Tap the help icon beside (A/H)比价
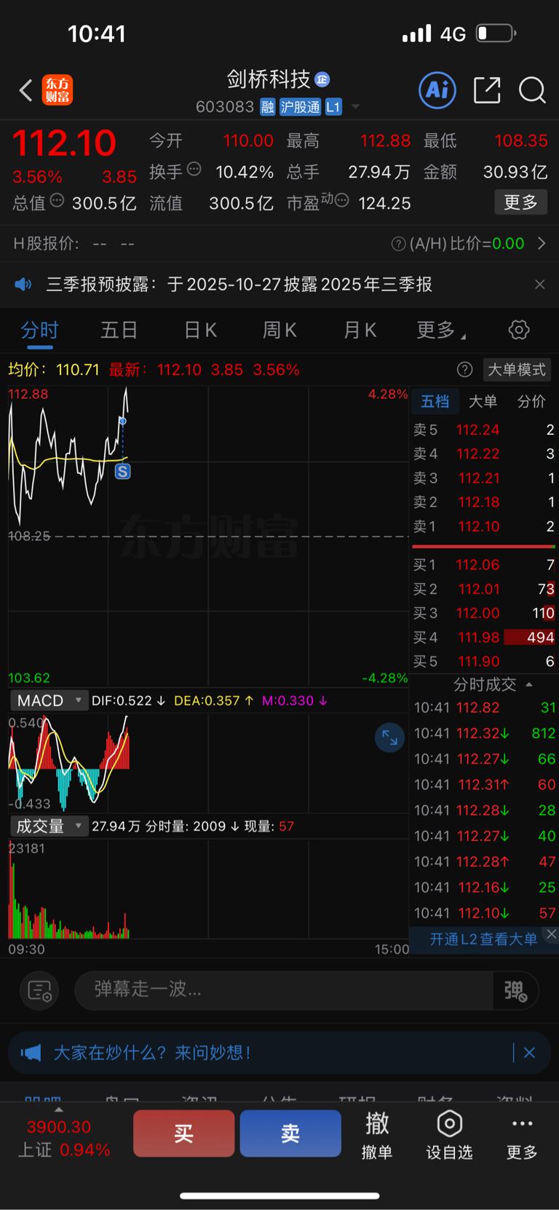Screen dimensions: 559x1210 tap(398, 244)
